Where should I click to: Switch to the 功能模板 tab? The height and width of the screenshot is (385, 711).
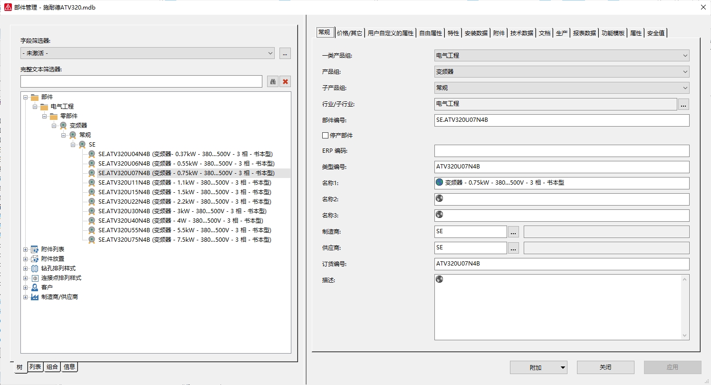(x=613, y=33)
